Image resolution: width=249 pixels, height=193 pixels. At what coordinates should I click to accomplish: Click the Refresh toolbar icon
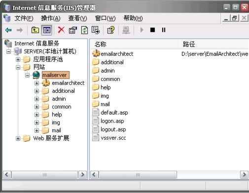[84, 30]
